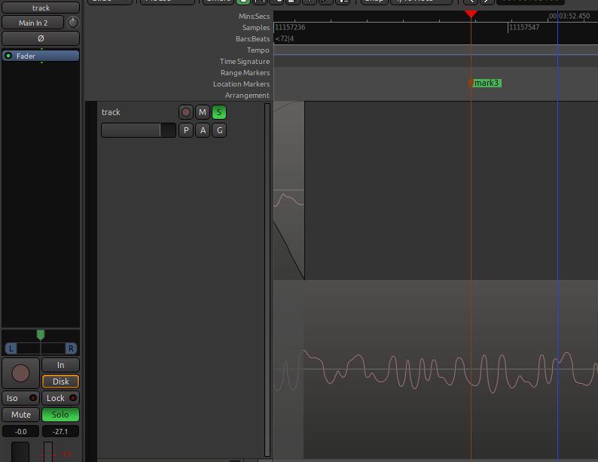Click the red playhead triangle on the ruler
Viewport: 598px width, 462px height.
(x=471, y=14)
